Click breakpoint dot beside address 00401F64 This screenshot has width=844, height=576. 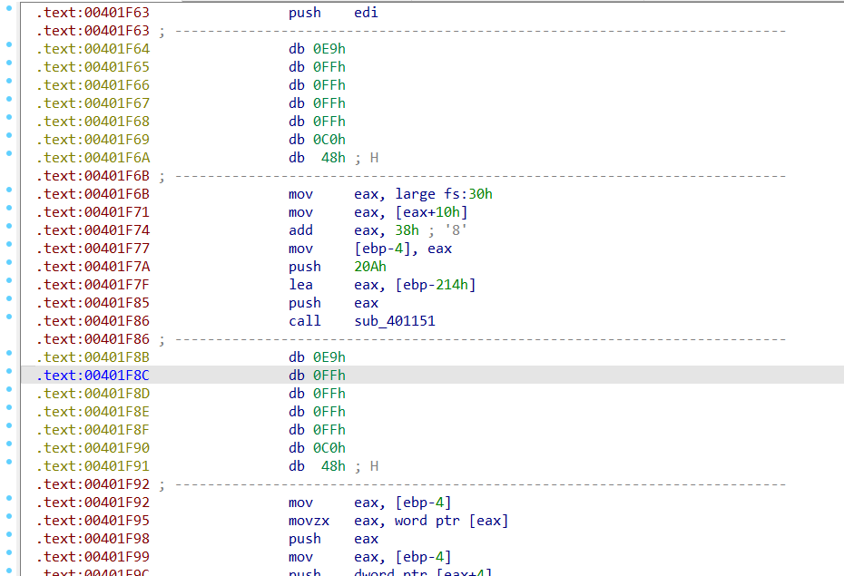pyautogui.click(x=9, y=44)
